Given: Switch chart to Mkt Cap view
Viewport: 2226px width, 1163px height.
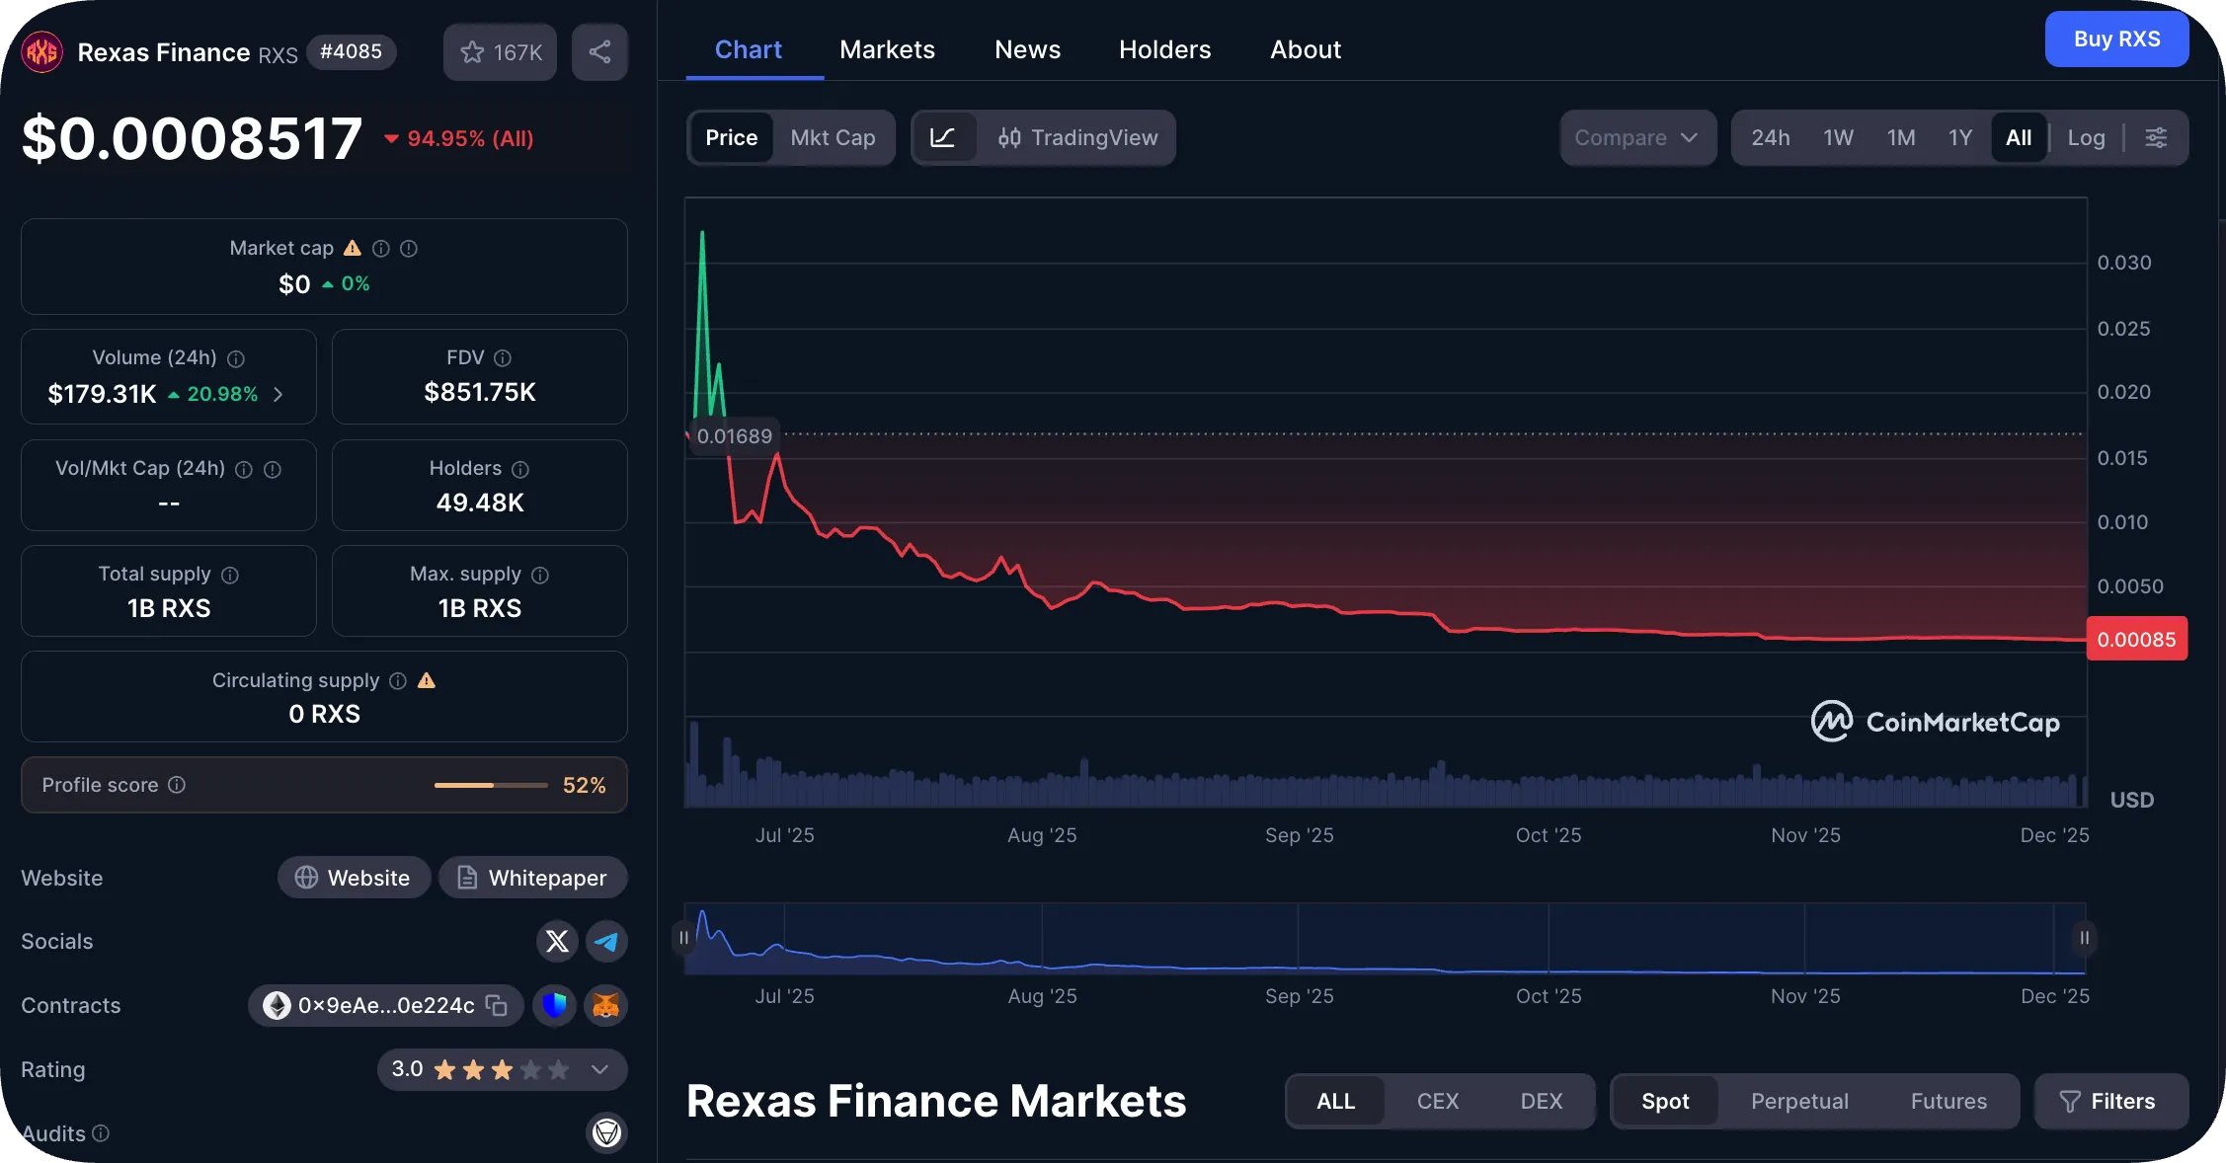Looking at the screenshot, I should (x=833, y=137).
